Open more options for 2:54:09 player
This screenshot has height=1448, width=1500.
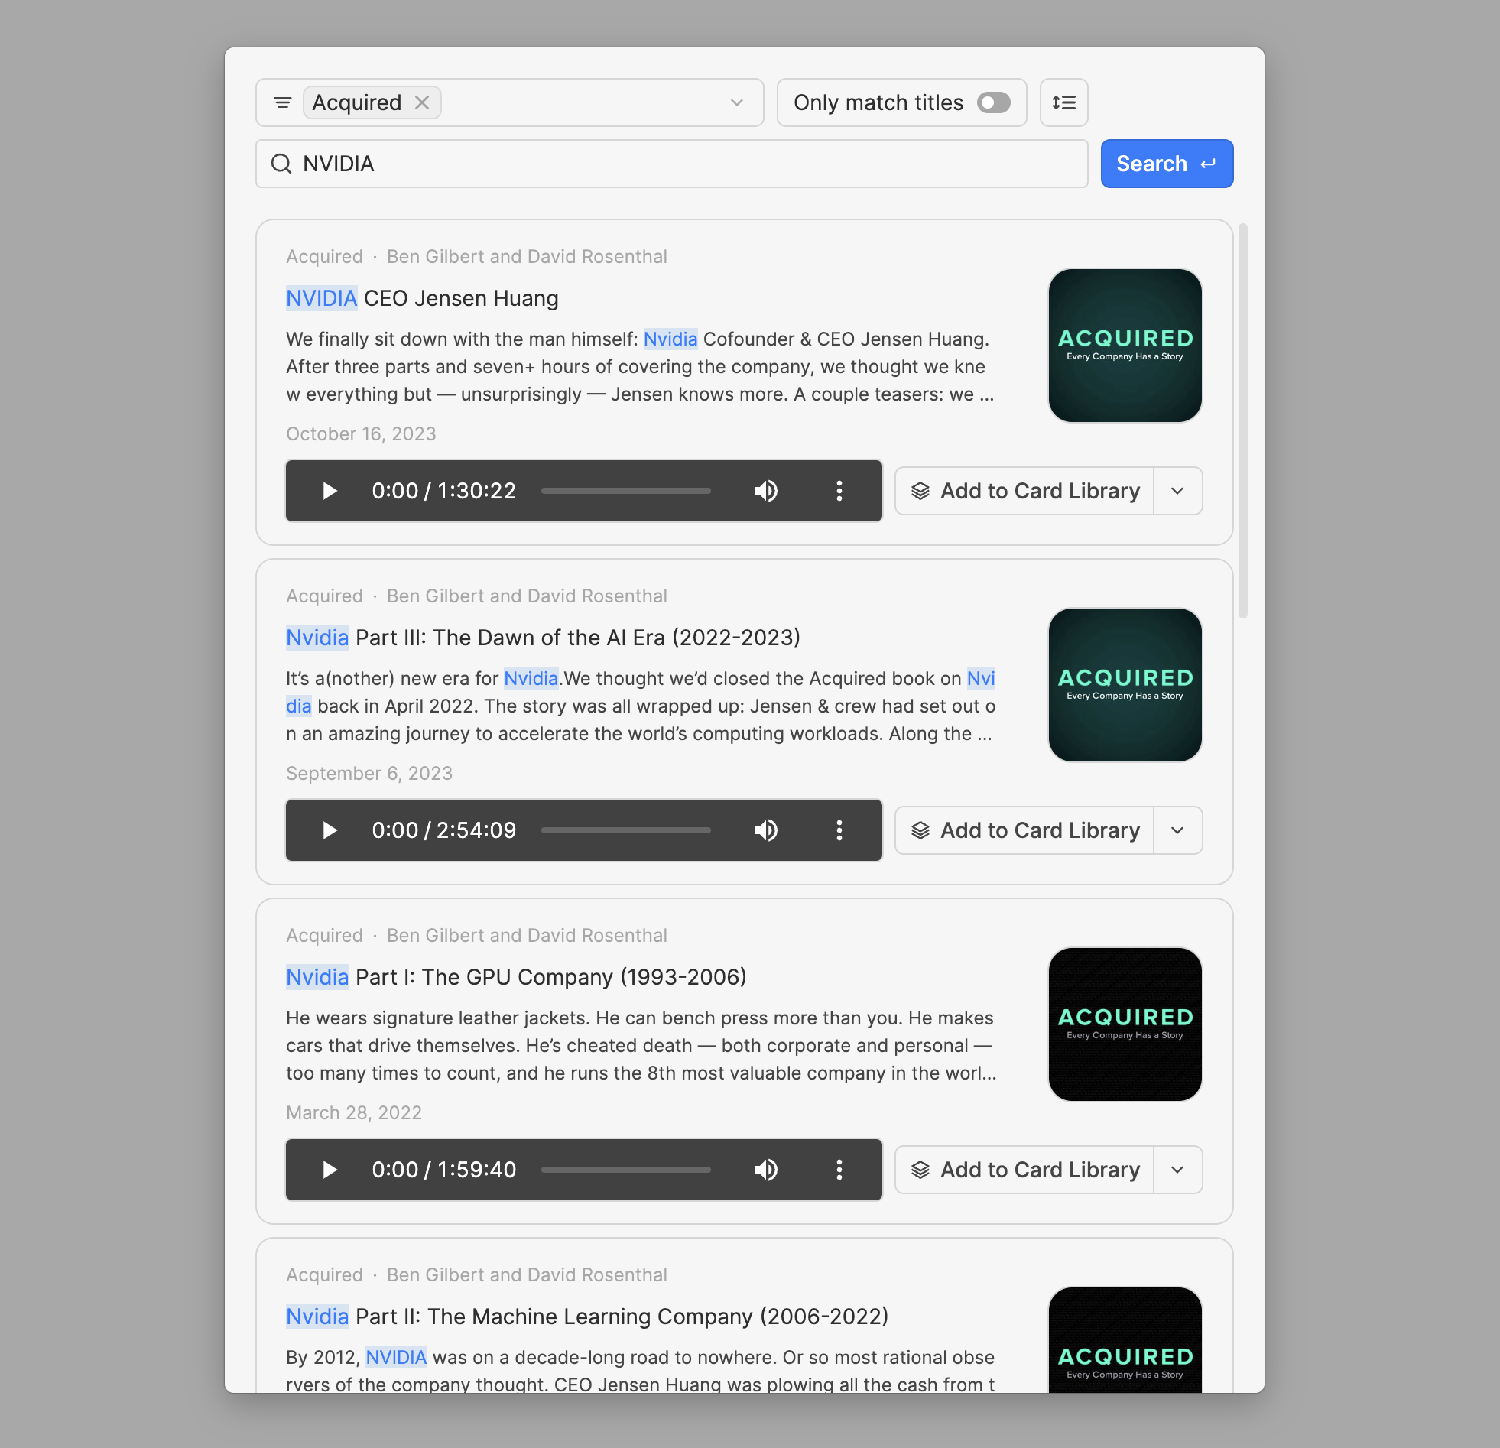839,830
